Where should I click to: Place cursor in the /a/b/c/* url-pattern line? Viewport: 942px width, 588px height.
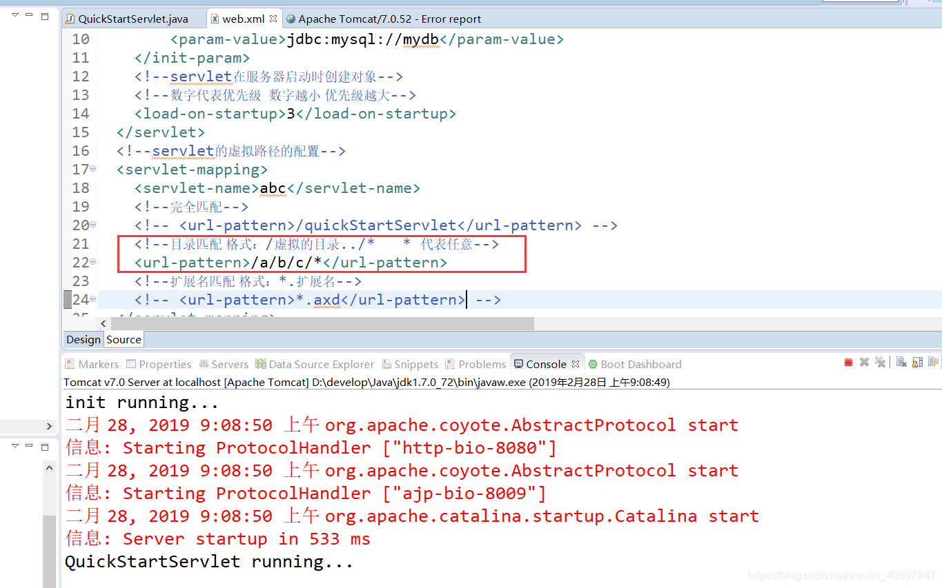(x=291, y=262)
